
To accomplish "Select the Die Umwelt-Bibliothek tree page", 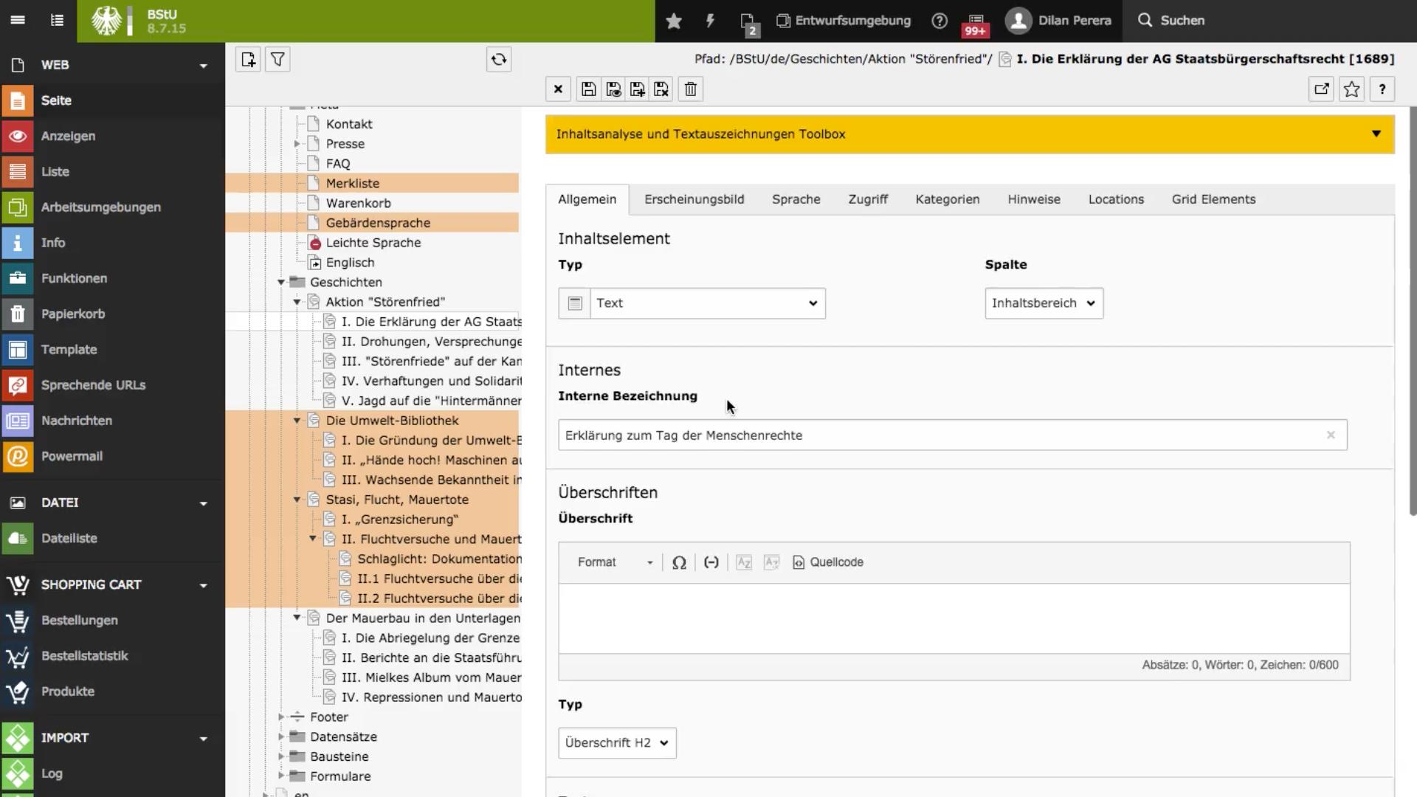I will pos(392,421).
